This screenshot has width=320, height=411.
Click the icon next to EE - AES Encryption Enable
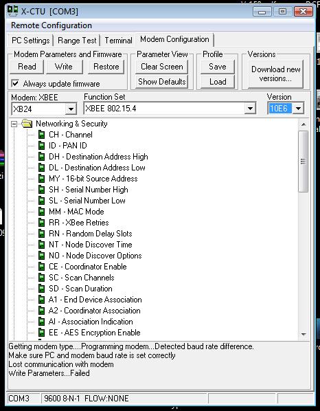pos(41,333)
